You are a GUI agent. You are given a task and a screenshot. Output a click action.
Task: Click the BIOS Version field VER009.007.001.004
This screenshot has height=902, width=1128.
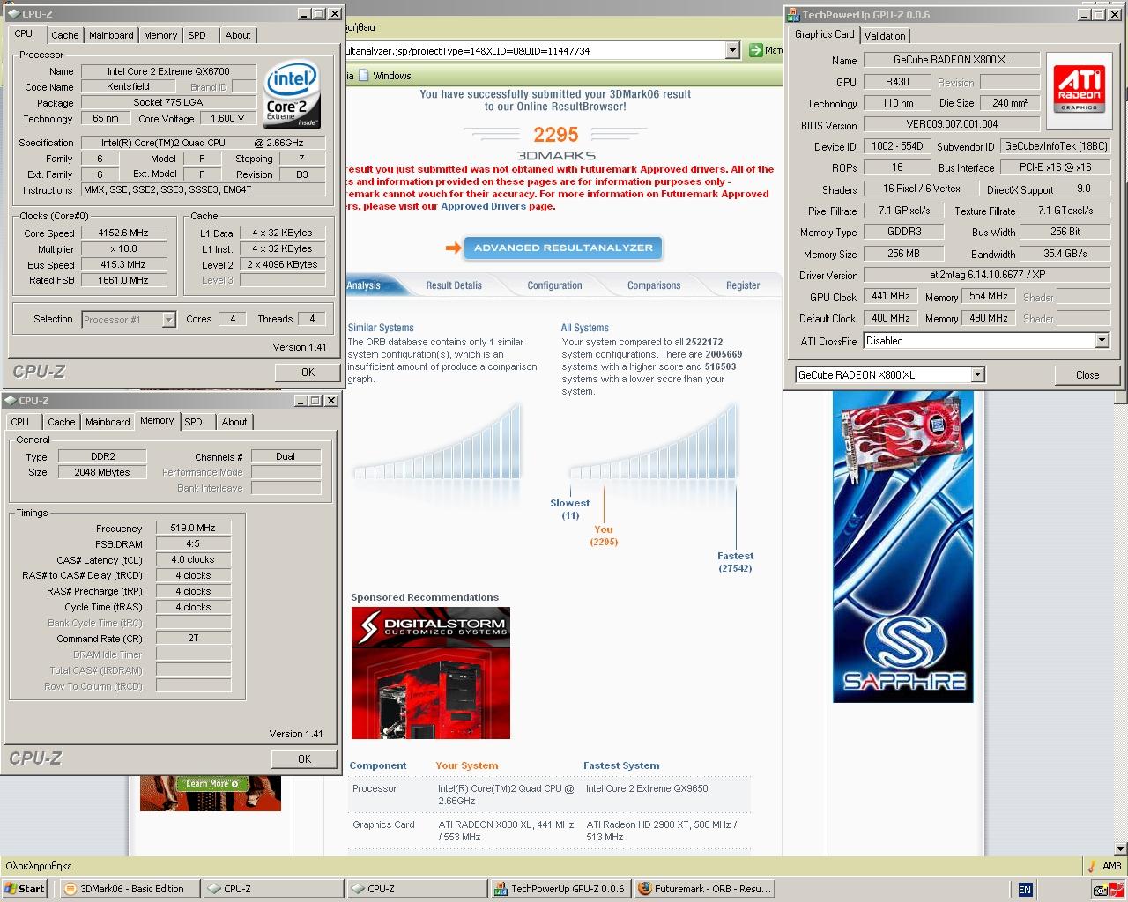click(x=951, y=124)
